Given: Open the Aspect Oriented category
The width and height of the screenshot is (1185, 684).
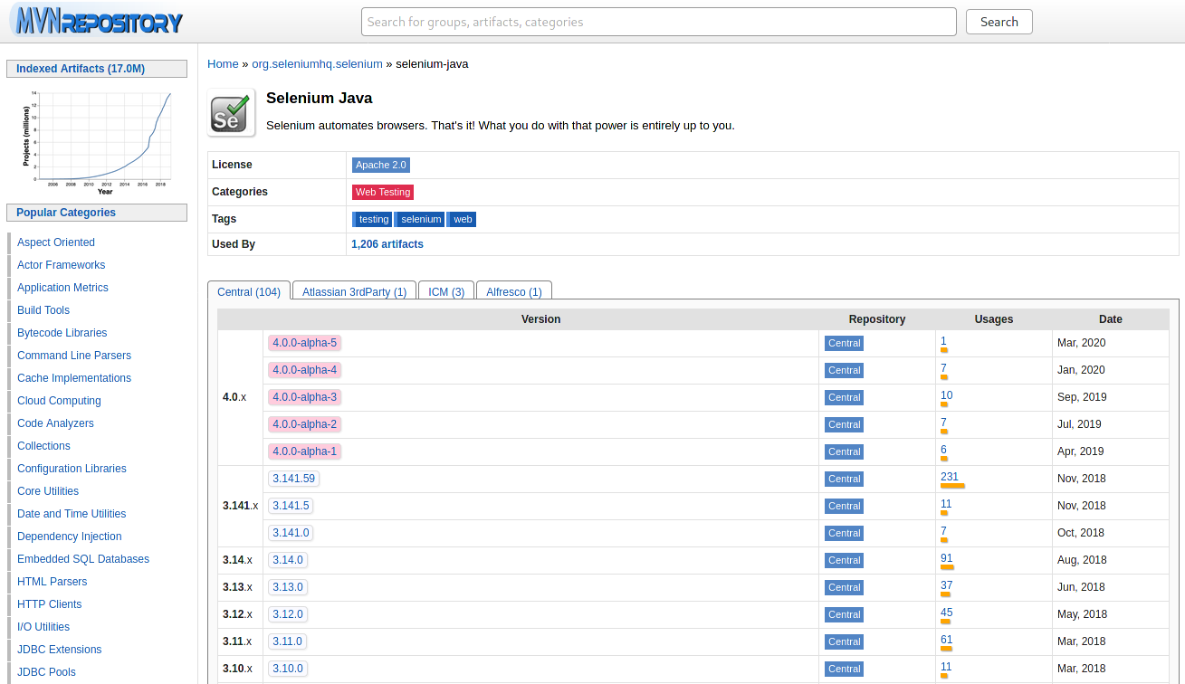Looking at the screenshot, I should (56, 242).
